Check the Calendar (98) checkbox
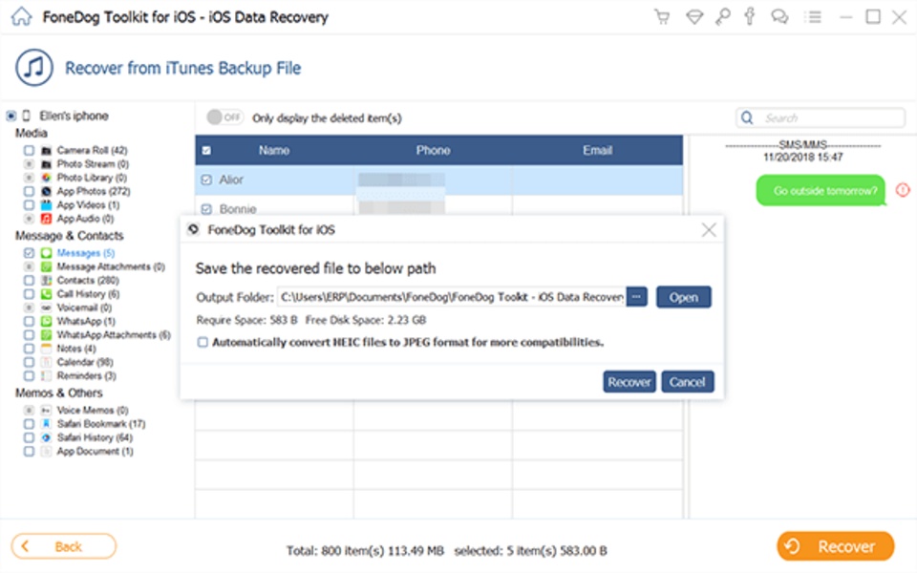The height and width of the screenshot is (573, 917). [29, 362]
